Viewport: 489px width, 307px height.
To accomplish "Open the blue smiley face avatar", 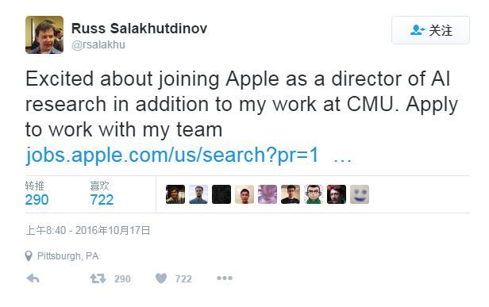I will tap(360, 194).
